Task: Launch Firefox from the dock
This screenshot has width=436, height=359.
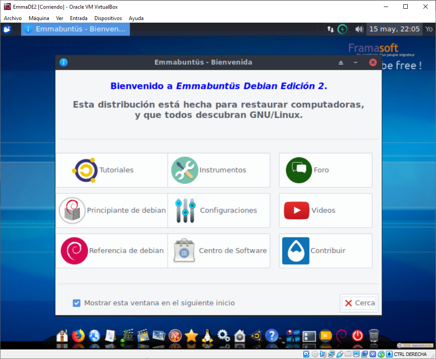Action: point(78,335)
